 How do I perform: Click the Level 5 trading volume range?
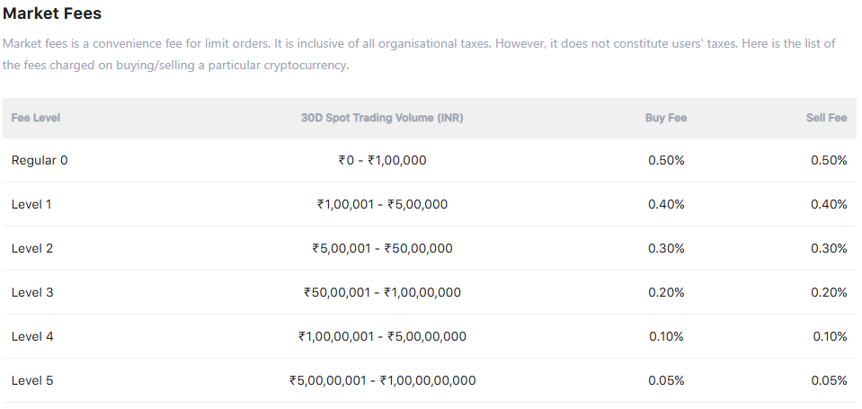pos(382,380)
